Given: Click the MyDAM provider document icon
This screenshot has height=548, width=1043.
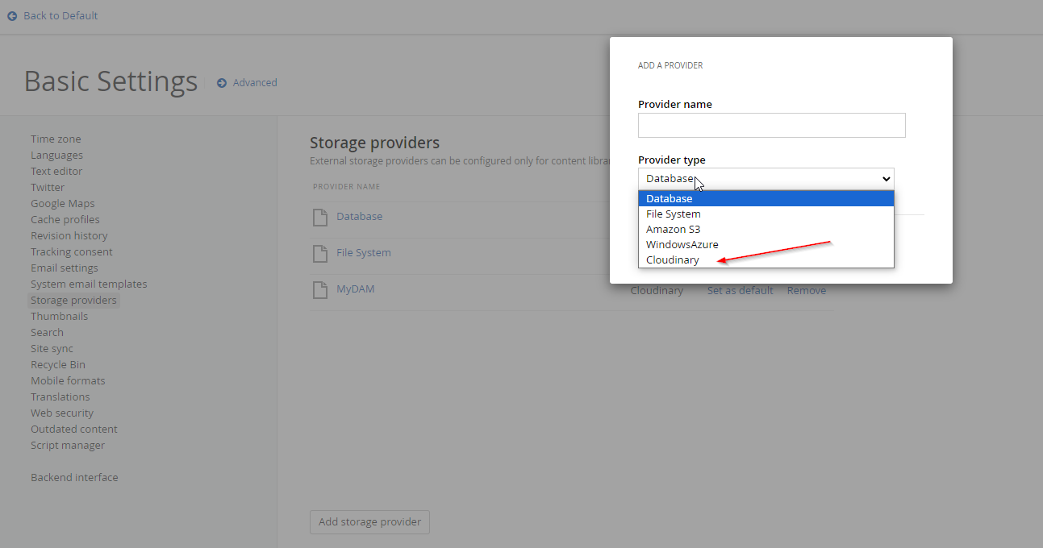Looking at the screenshot, I should pyautogui.click(x=320, y=290).
